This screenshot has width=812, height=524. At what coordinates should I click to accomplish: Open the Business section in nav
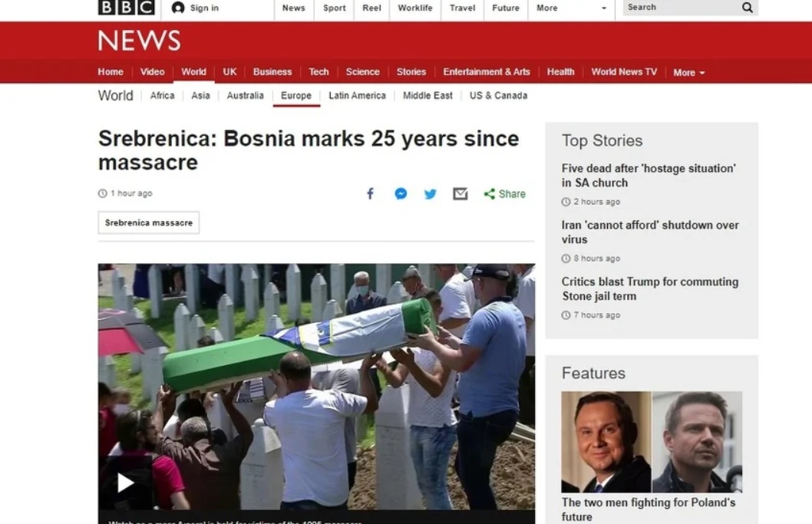272,71
